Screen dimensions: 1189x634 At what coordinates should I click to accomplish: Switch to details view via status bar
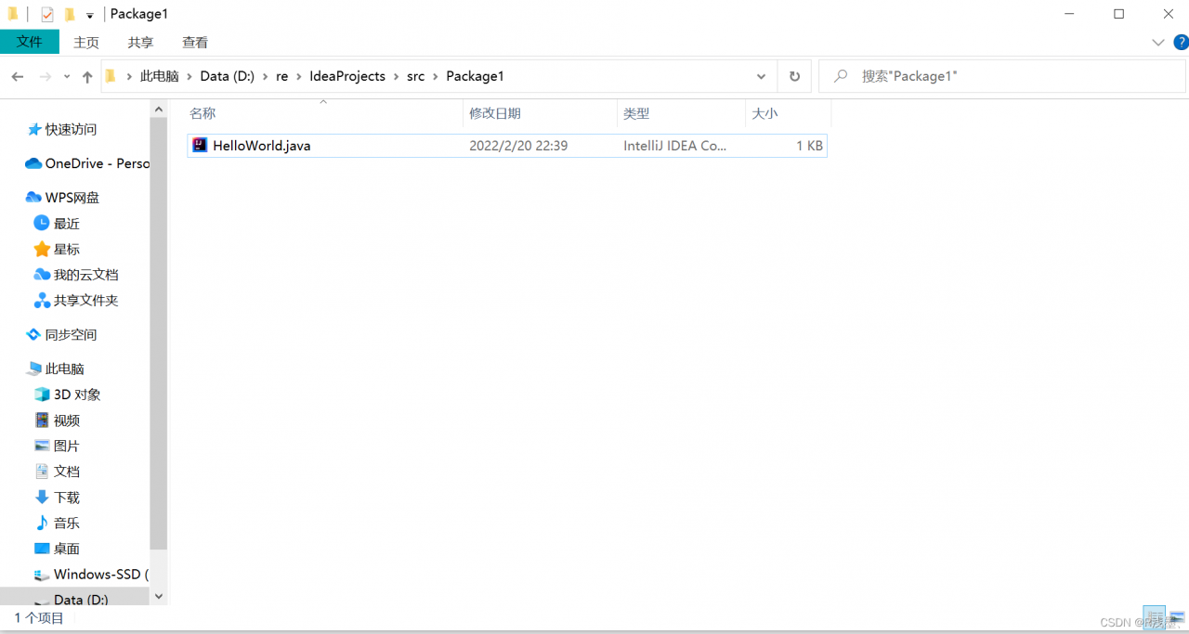[x=1155, y=618]
